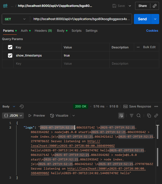
Task: Click line number 1 in response gutter
Action: click(x=10, y=123)
